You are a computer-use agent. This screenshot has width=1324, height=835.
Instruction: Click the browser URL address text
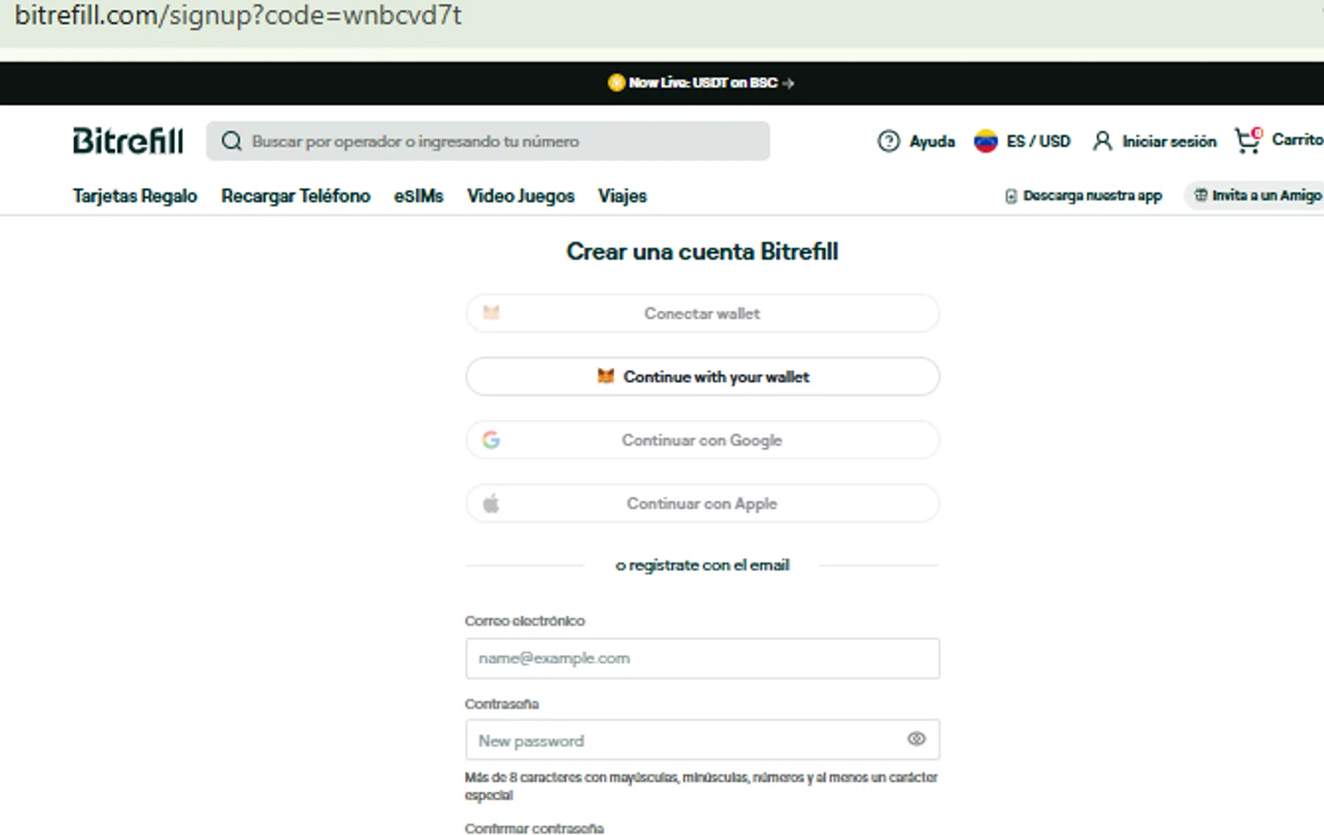pyautogui.click(x=238, y=16)
